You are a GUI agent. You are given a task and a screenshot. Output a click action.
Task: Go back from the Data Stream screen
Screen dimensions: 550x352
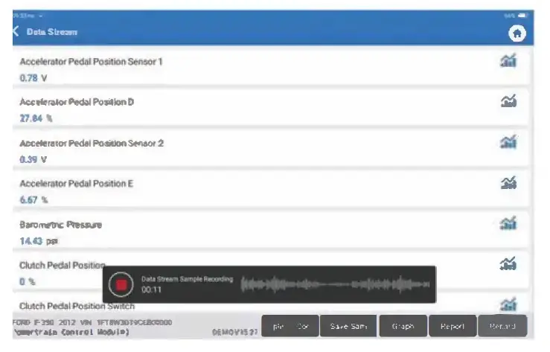(x=16, y=31)
